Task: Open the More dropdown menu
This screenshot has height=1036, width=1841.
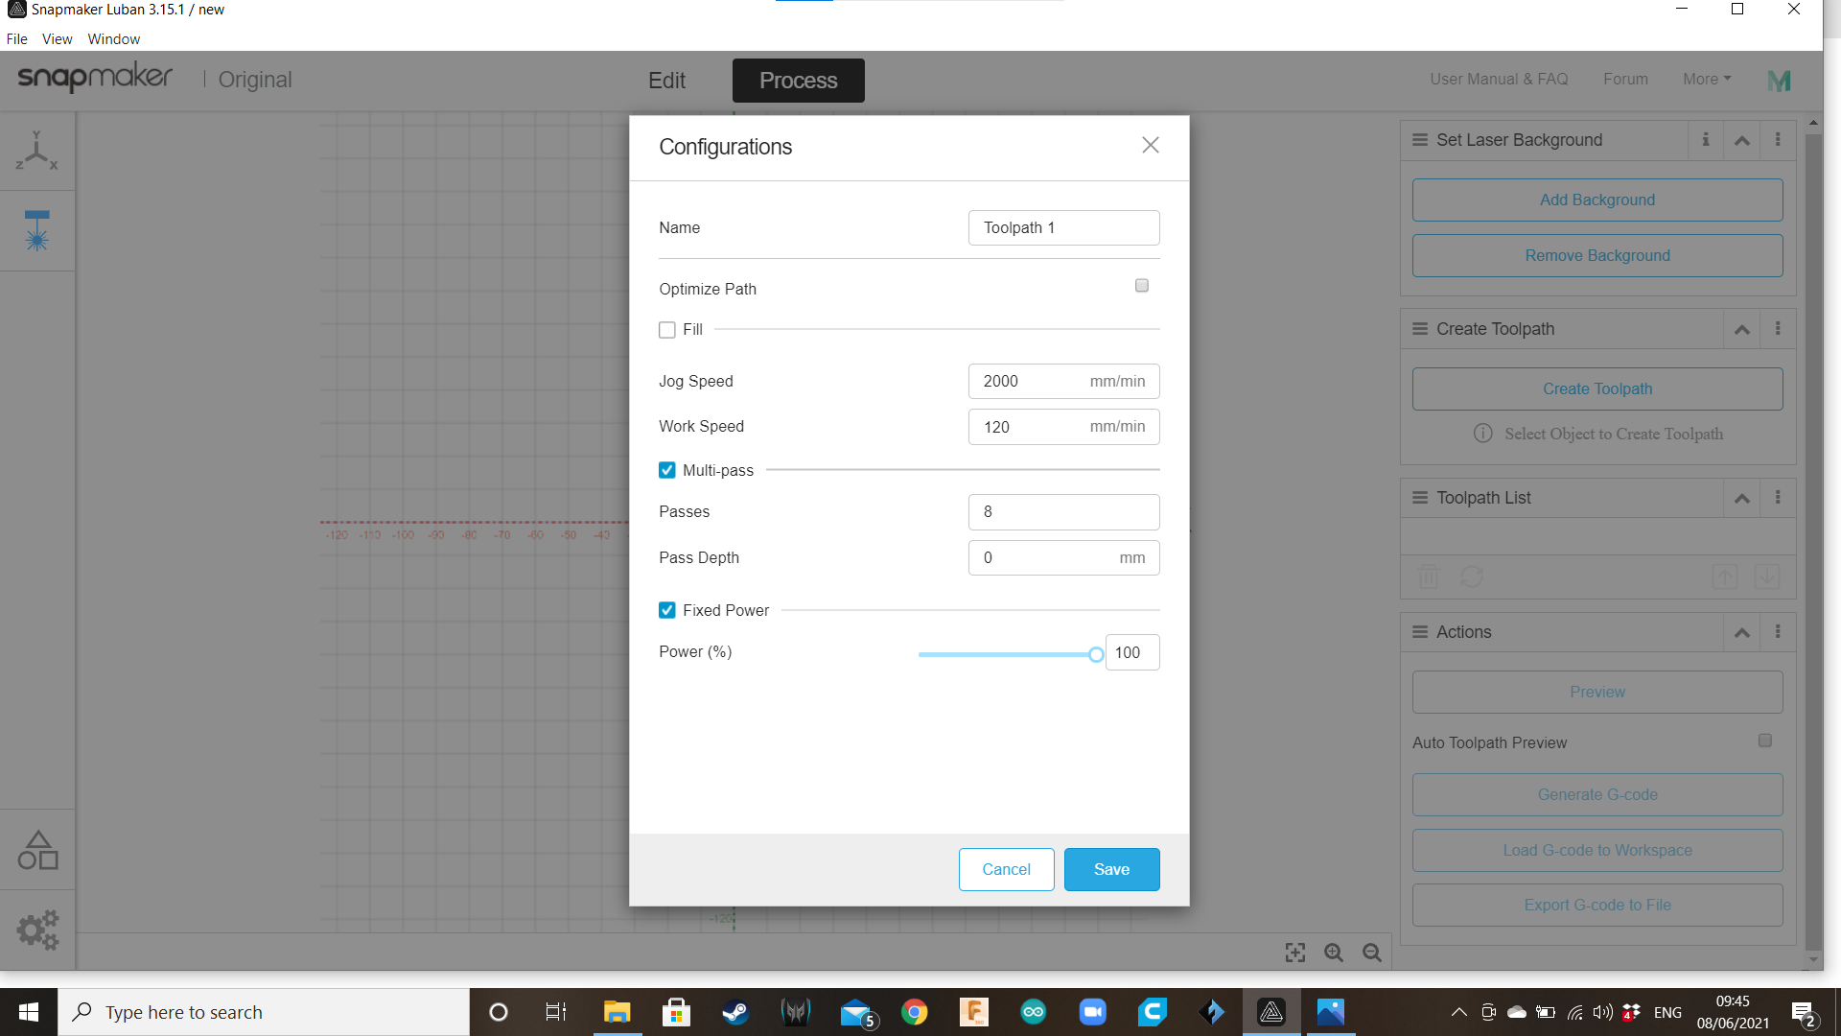Action: (x=1706, y=80)
